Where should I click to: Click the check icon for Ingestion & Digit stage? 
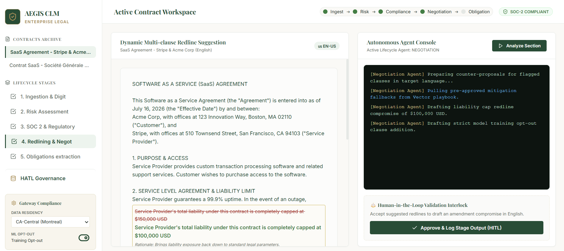[13, 96]
